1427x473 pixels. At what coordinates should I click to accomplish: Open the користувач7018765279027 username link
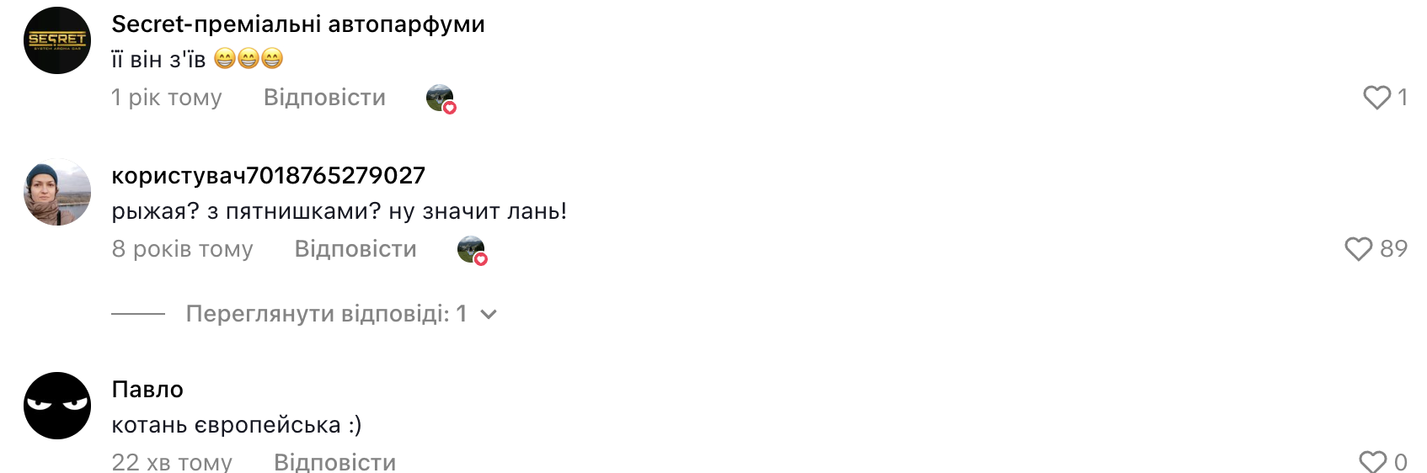tap(268, 175)
